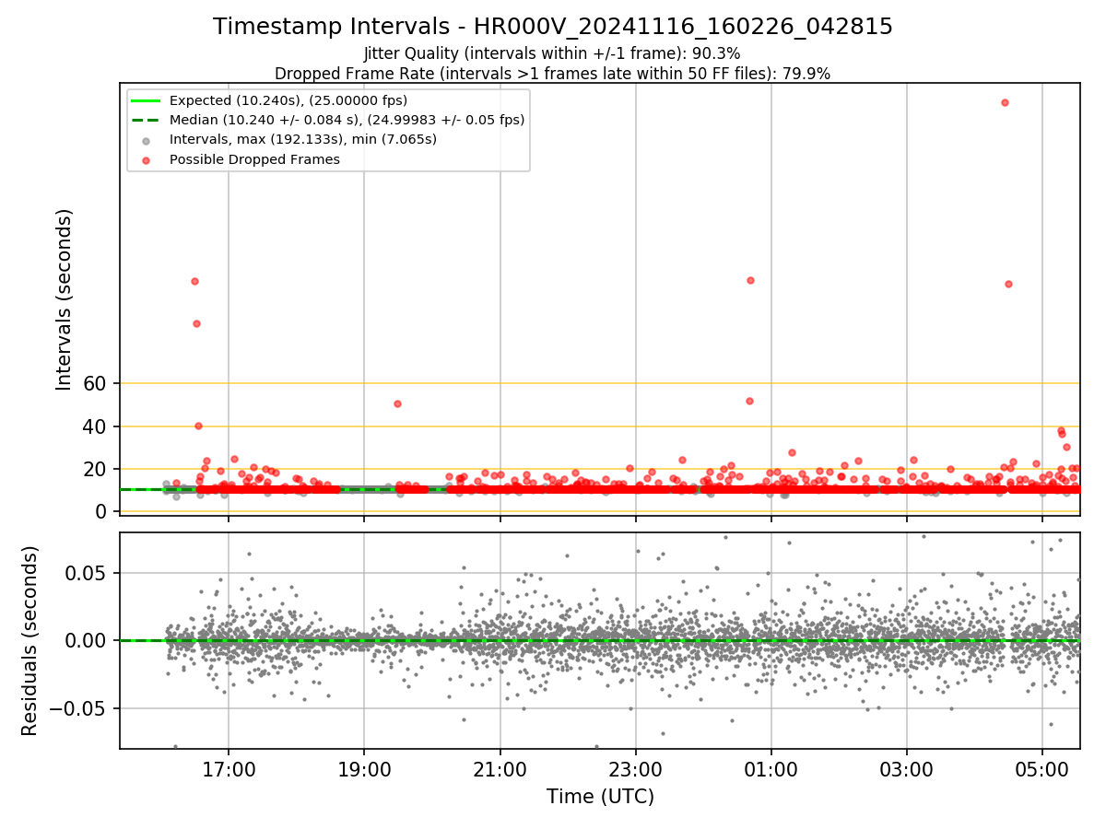Click the dashed dark green line sample in the legend
Viewport: 1106px width, 829px height.
point(147,120)
